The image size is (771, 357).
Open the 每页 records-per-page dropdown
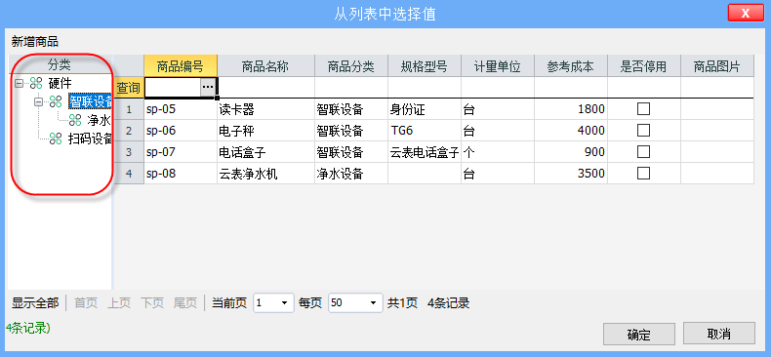point(373,303)
